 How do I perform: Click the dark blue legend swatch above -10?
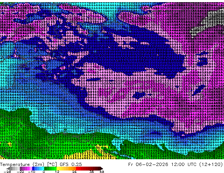click(x=33, y=168)
